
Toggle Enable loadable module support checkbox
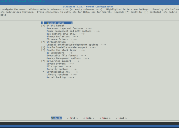43,47
